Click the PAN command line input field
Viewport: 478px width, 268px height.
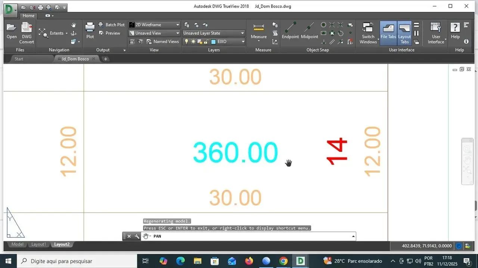(250, 236)
